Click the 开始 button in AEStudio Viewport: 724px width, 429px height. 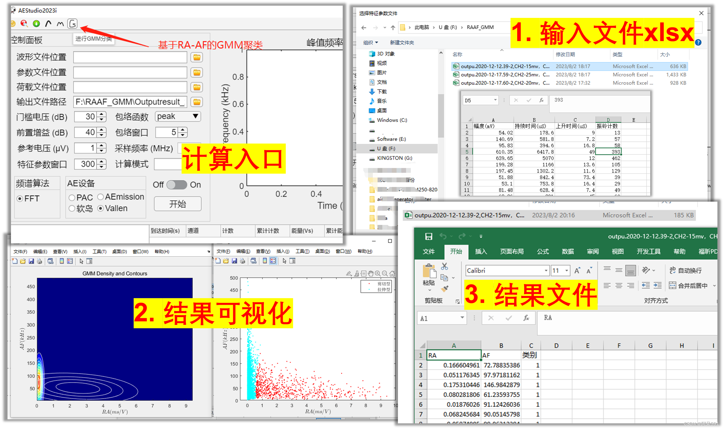coord(177,204)
